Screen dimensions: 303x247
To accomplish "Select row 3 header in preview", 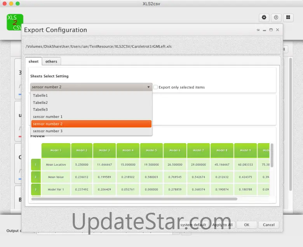I will pos(36,189).
